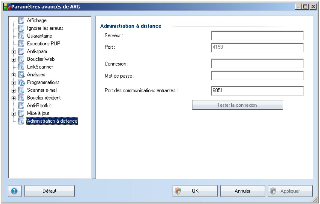Click the Quarantaine page icon

pos(21,36)
